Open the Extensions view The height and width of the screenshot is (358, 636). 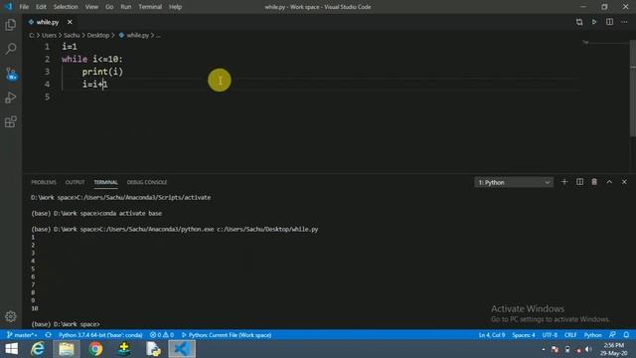(11, 121)
